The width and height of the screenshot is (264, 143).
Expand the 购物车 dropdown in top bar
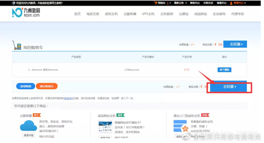pos(170,3)
